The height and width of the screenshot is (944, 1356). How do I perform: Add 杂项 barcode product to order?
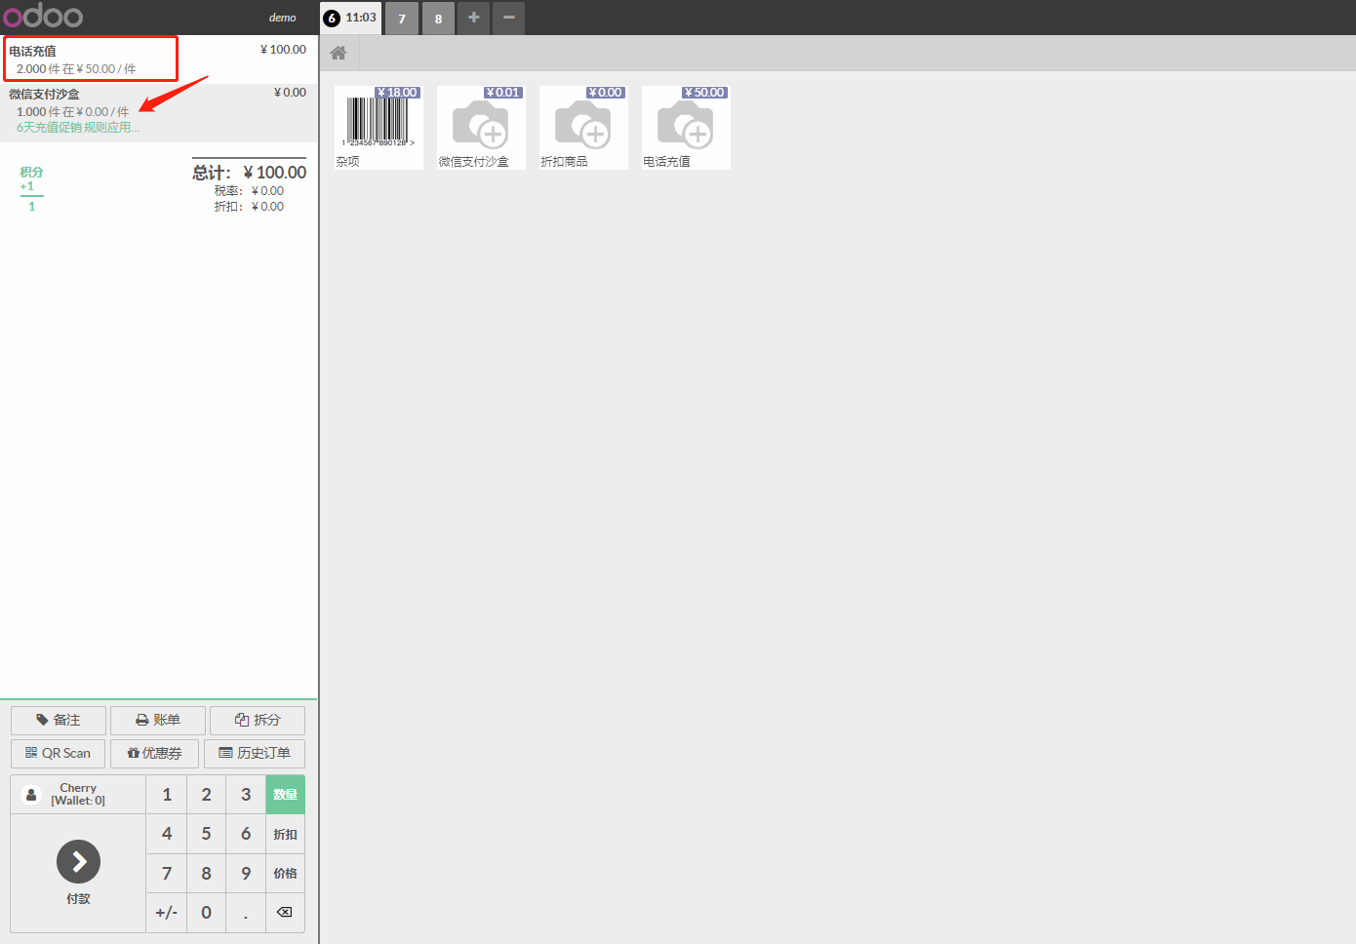(x=379, y=127)
